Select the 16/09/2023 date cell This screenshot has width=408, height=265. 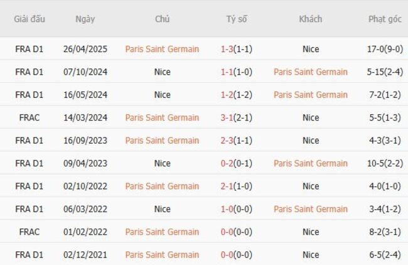[85, 141]
